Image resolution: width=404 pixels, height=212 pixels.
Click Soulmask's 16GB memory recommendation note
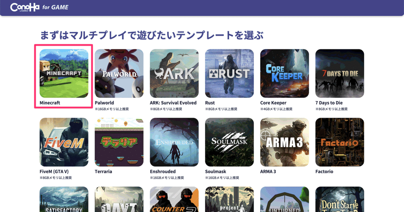click(x=222, y=178)
